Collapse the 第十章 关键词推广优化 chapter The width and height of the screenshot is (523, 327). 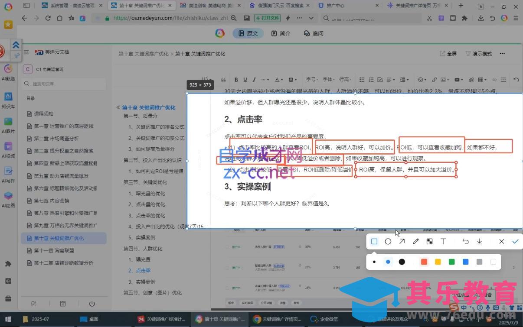click(x=118, y=107)
